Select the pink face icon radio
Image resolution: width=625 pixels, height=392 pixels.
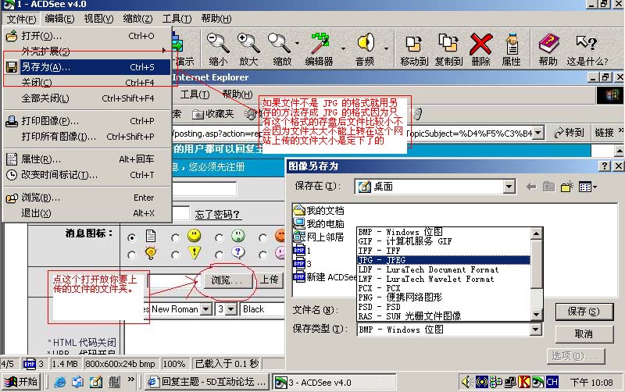coord(262,255)
